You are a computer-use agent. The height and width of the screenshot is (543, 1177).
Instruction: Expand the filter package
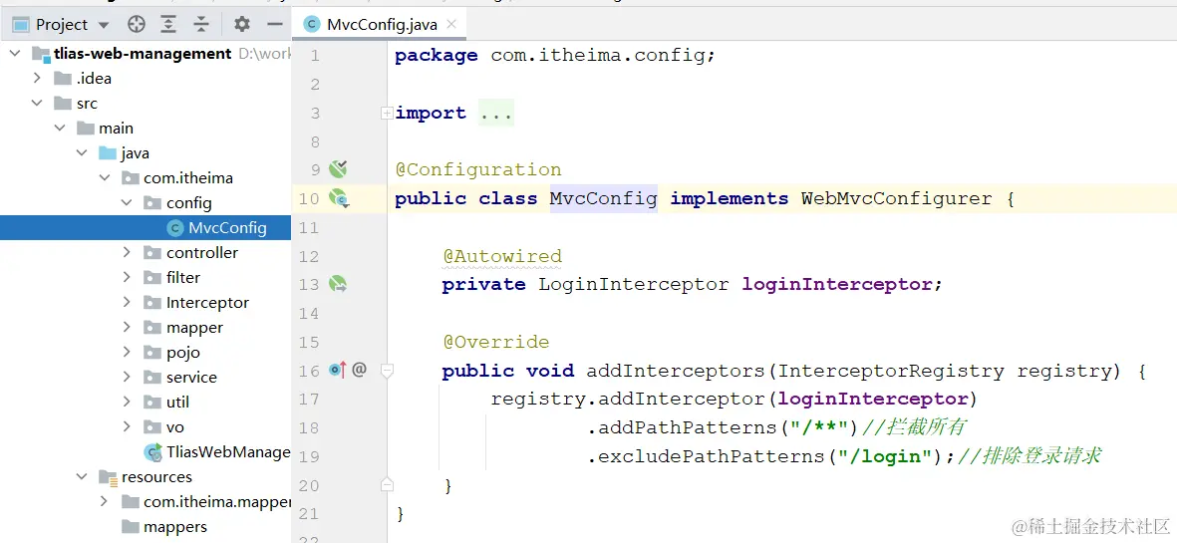point(127,278)
